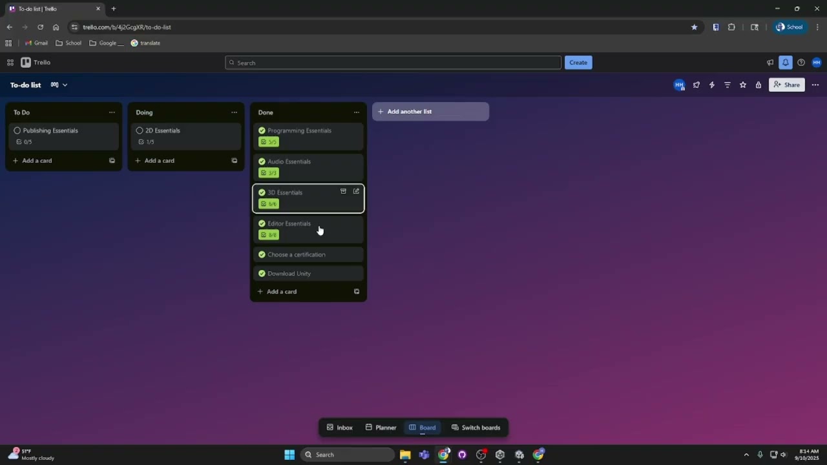
Task: Open the Done list actions menu
Action: (357, 112)
